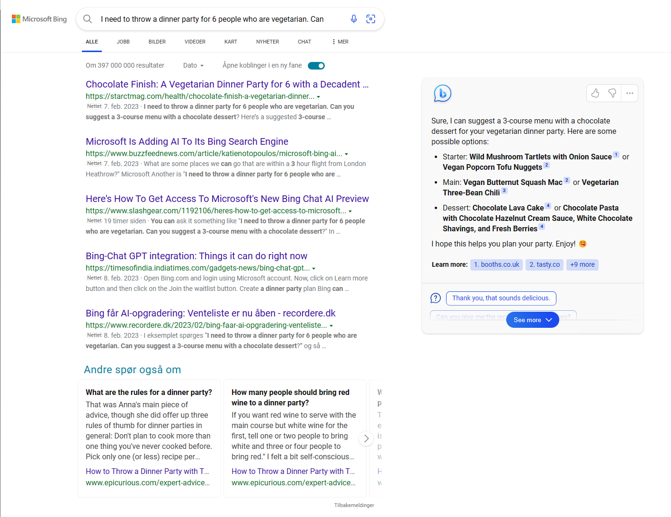Expand starctmag.com result URL options arrow
The width and height of the screenshot is (671, 517).
click(319, 97)
